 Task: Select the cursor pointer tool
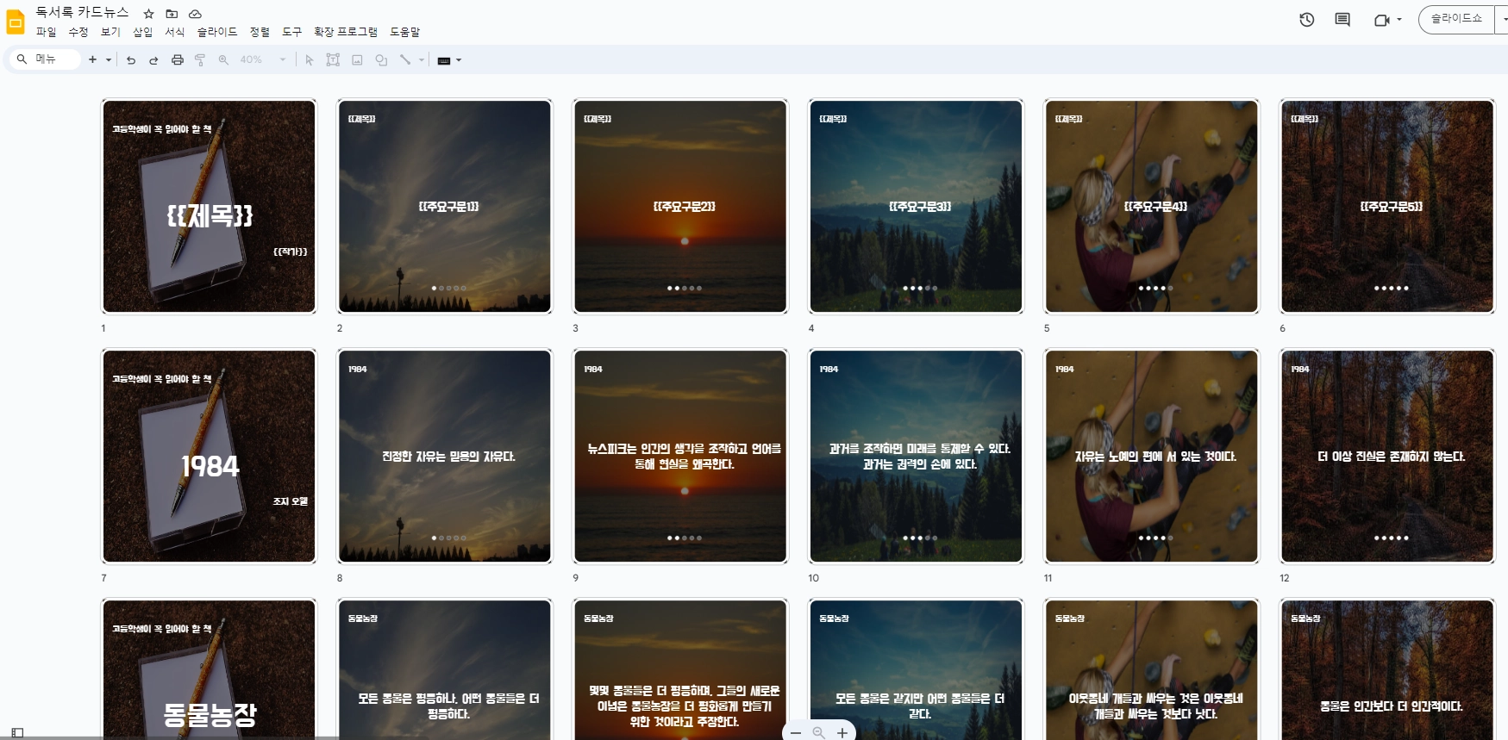click(x=310, y=60)
